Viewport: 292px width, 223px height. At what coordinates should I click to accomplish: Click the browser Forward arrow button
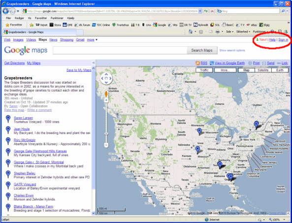[x=12, y=11]
